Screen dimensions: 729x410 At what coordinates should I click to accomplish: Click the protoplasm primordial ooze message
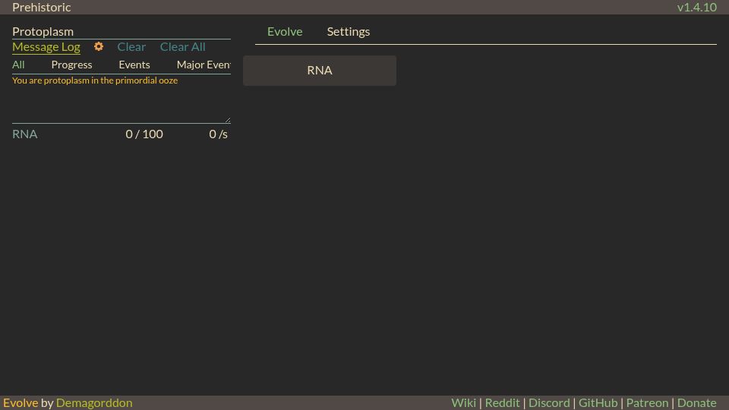95,80
